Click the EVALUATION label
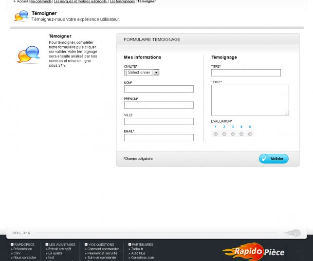The height and width of the screenshot is (261, 313). [x=221, y=121]
